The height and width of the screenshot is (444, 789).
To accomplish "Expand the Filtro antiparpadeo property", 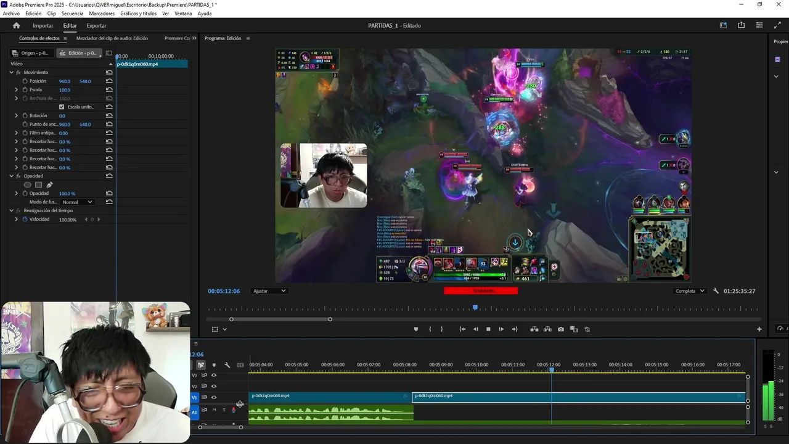I will point(17,133).
